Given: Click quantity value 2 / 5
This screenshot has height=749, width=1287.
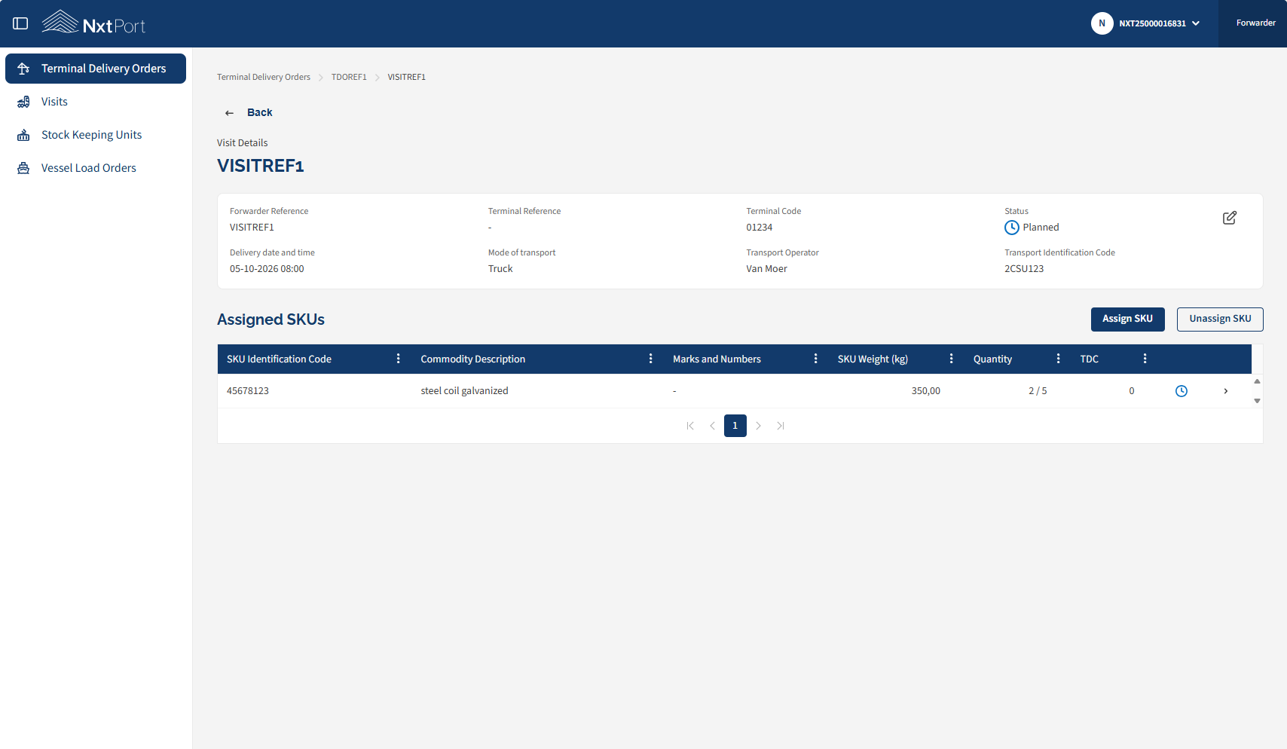Looking at the screenshot, I should coord(1038,391).
